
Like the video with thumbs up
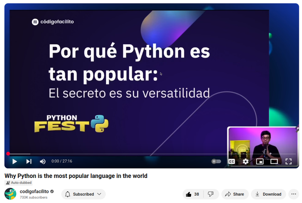pos(193,194)
